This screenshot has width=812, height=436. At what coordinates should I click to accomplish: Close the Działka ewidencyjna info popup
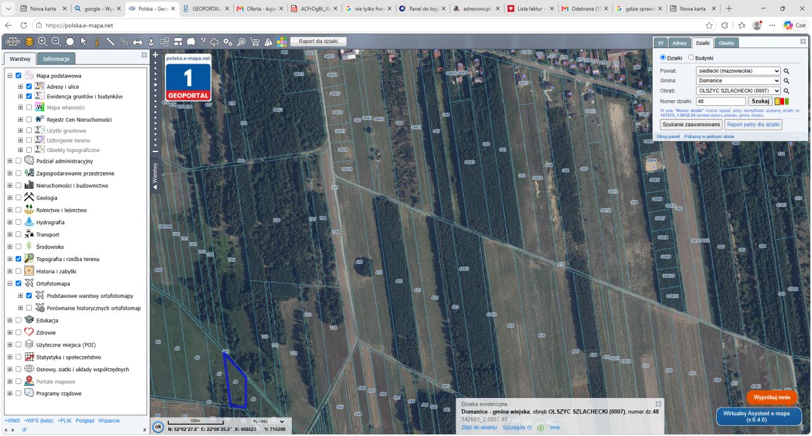tap(658, 404)
